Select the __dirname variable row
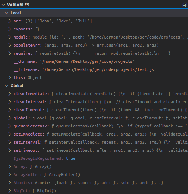Image resolution: width=188 pixels, height=194 pixels. [x=94, y=61]
